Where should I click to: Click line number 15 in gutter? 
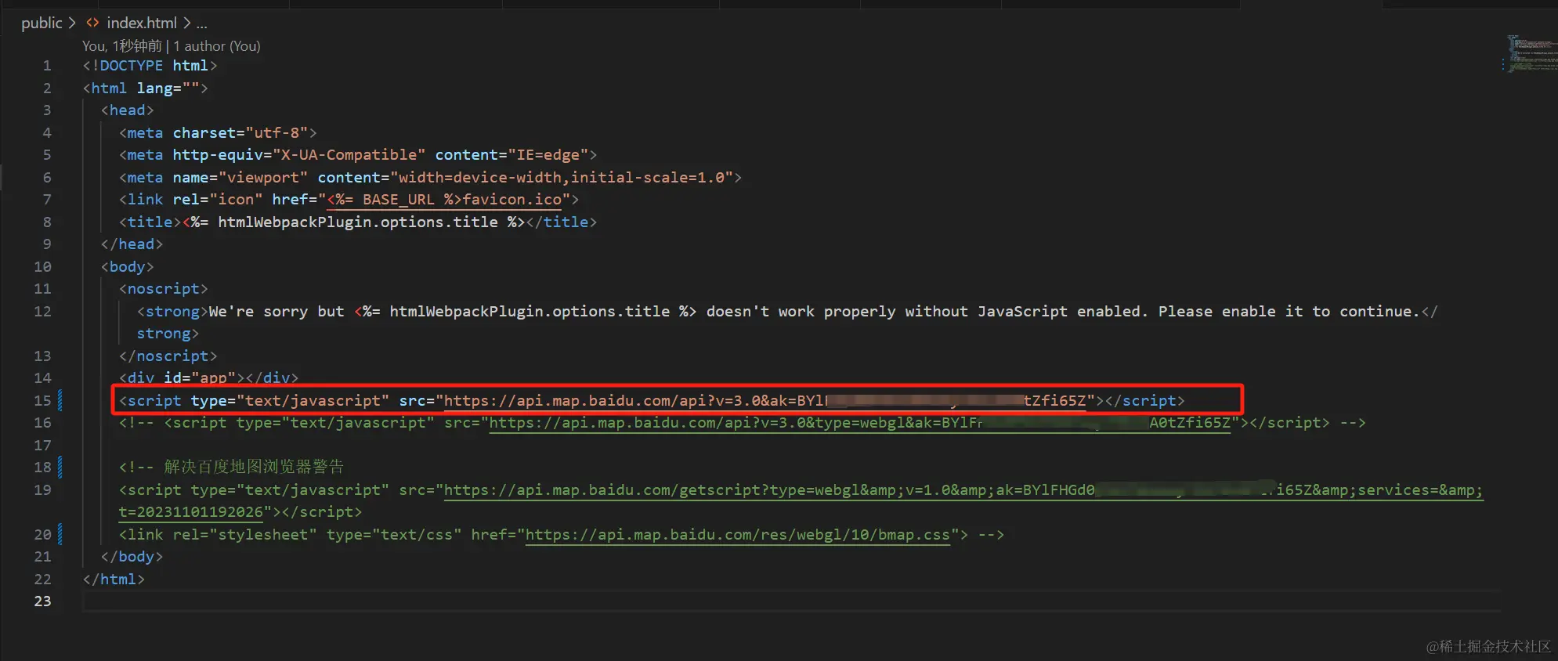click(x=42, y=401)
